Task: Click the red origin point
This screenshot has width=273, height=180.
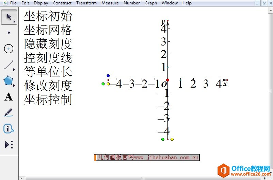Action: click(x=167, y=80)
